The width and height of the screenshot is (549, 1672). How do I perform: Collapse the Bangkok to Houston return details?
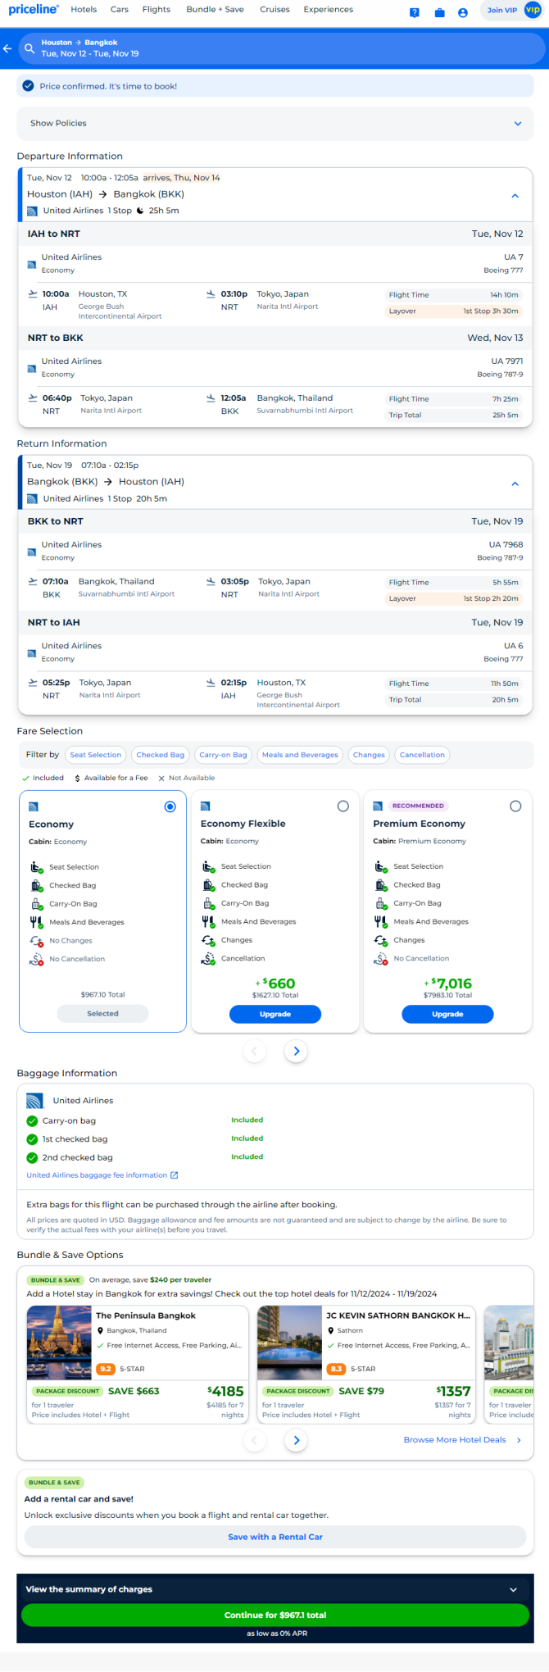(x=515, y=484)
